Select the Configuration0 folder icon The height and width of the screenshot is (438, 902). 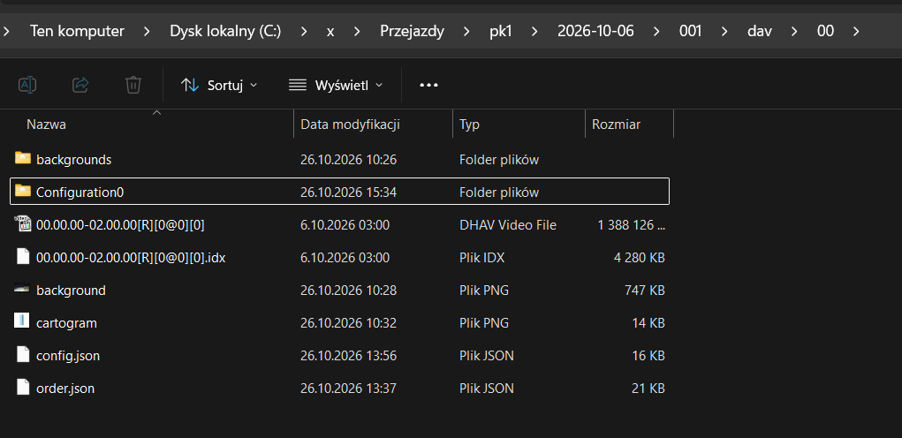pos(22,192)
